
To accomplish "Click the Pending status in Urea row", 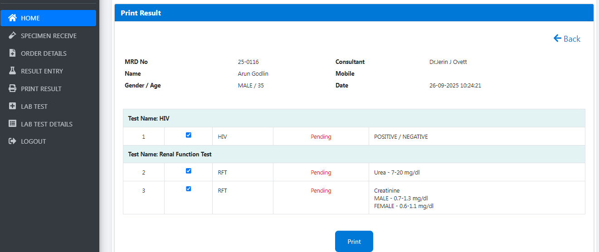I will tap(321, 173).
